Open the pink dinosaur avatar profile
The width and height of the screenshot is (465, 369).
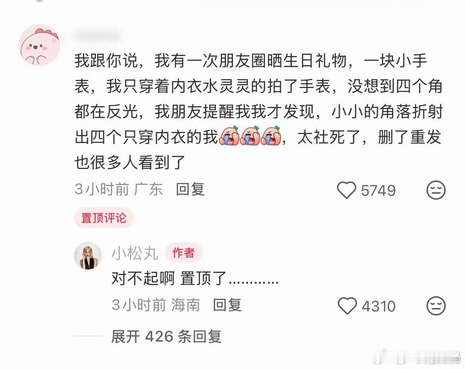tap(39, 46)
